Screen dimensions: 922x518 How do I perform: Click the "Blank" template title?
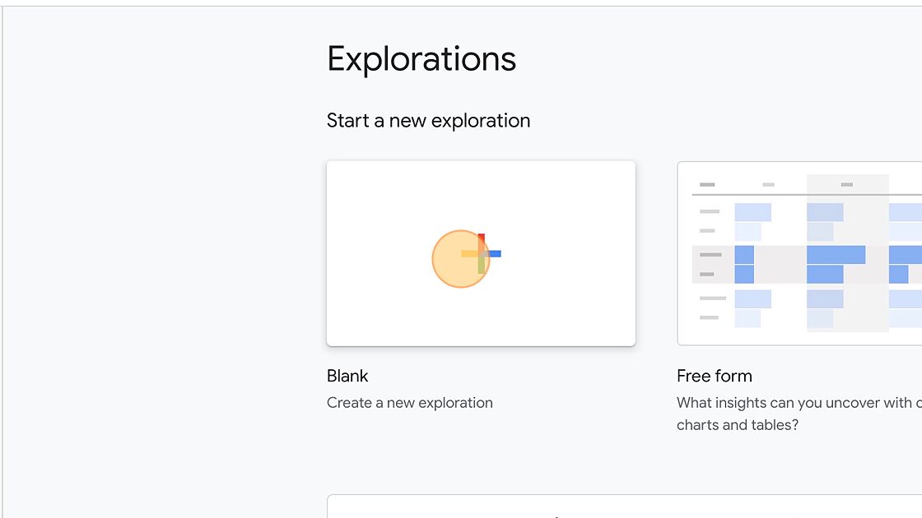coord(347,376)
